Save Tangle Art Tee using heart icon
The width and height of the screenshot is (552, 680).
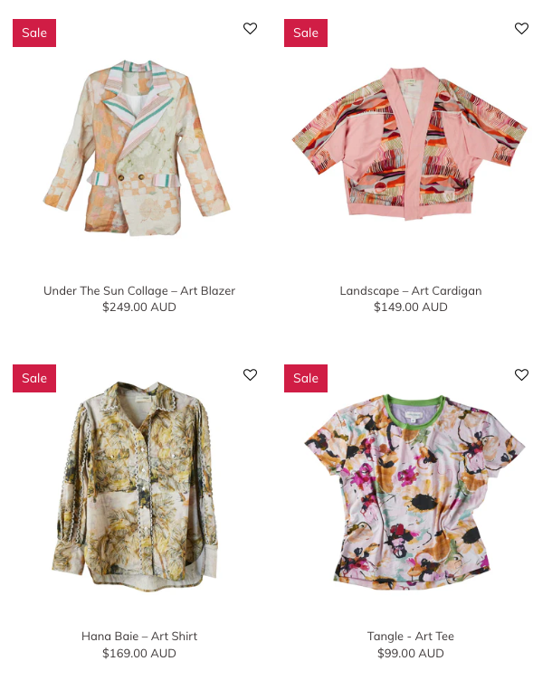point(521,374)
